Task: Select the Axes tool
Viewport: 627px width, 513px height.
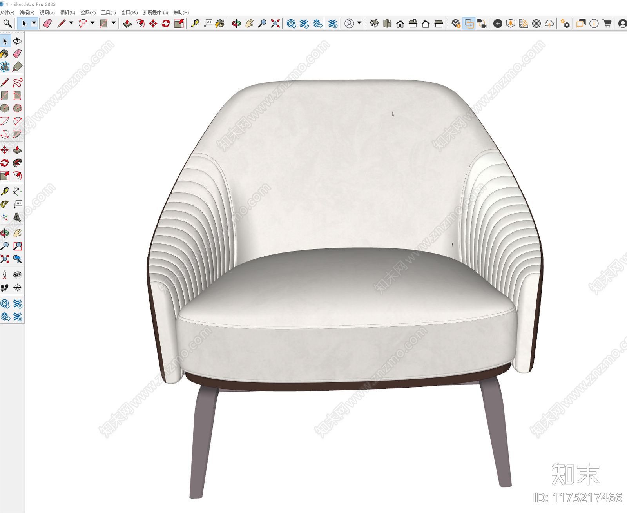Action: pos(5,217)
